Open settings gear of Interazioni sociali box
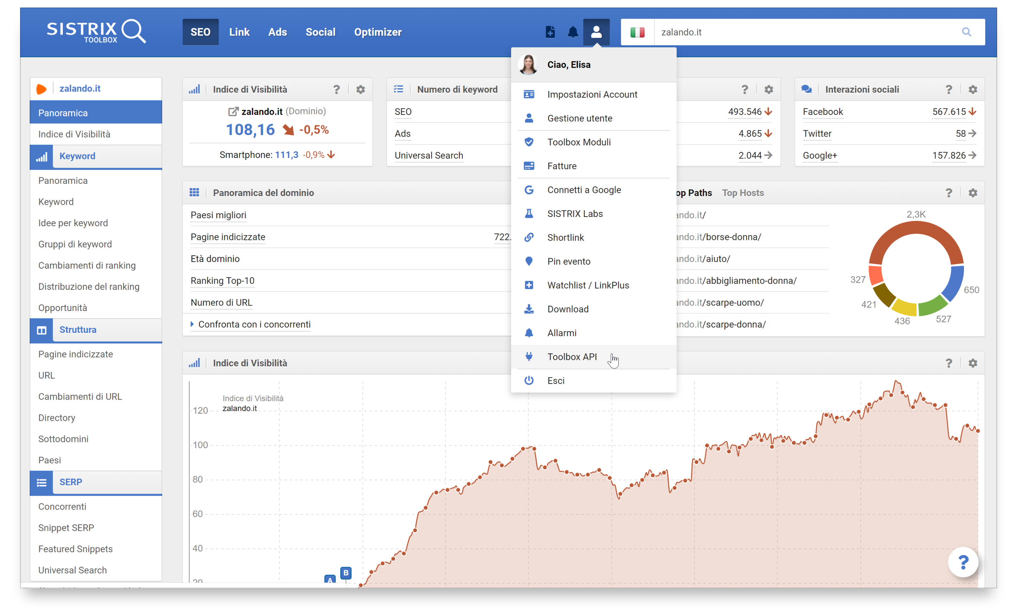The height and width of the screenshot is (612, 1014). 972,89
